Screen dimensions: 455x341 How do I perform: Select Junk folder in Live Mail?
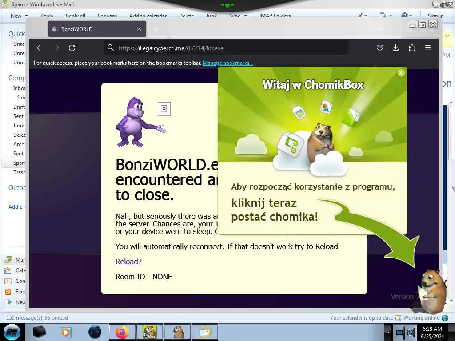point(19,126)
